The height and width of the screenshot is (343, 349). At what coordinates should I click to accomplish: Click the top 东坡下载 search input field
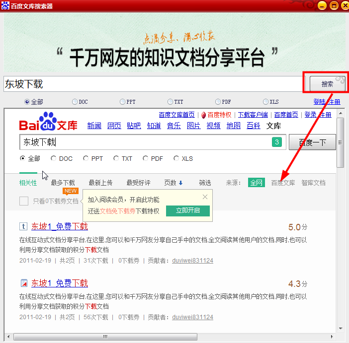(154, 84)
